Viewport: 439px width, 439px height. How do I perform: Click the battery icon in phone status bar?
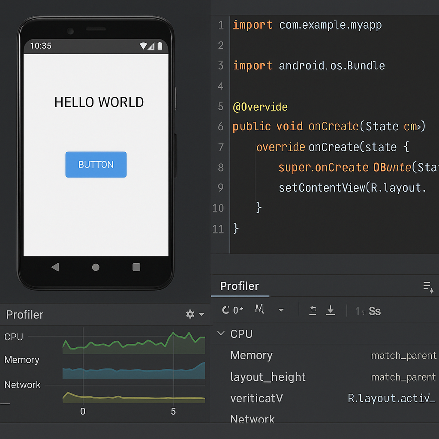tap(160, 46)
